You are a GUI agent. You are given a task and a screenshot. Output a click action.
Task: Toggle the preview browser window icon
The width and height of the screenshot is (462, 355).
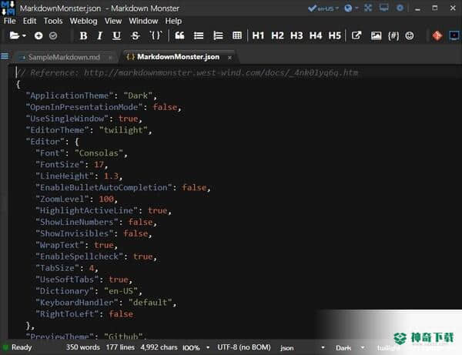point(454,36)
